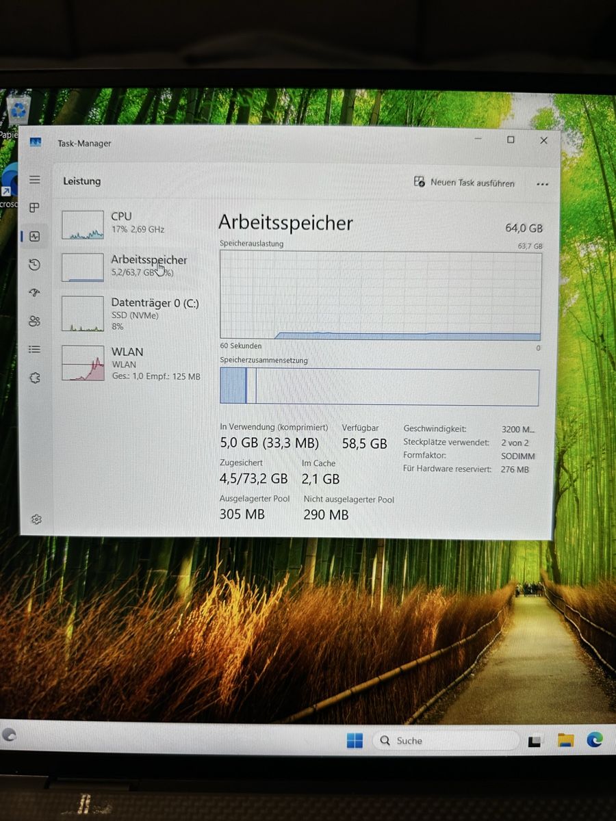616x821 pixels.
Task: Click the Task-Manager app icon in title bar
Action: [36, 142]
